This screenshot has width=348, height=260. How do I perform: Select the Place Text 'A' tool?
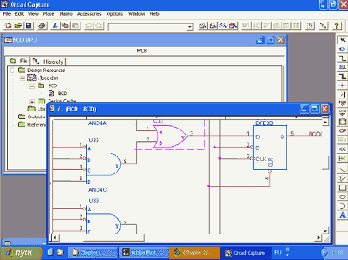pos(342,215)
